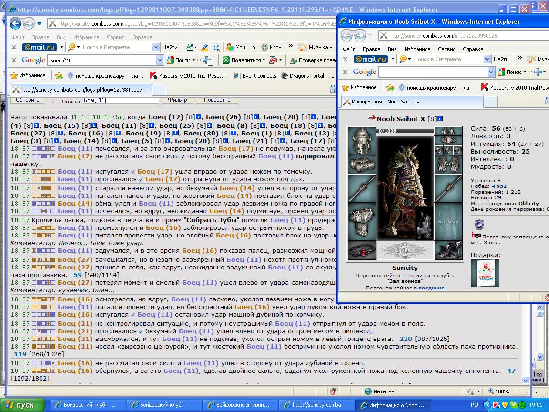549x412 pixels.
Task: Click the RU language indicator in tray
Action: tap(474, 405)
